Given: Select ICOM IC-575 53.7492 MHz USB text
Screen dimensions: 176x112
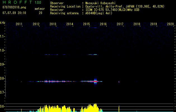Looking at the screenshot, I should 112,10.
